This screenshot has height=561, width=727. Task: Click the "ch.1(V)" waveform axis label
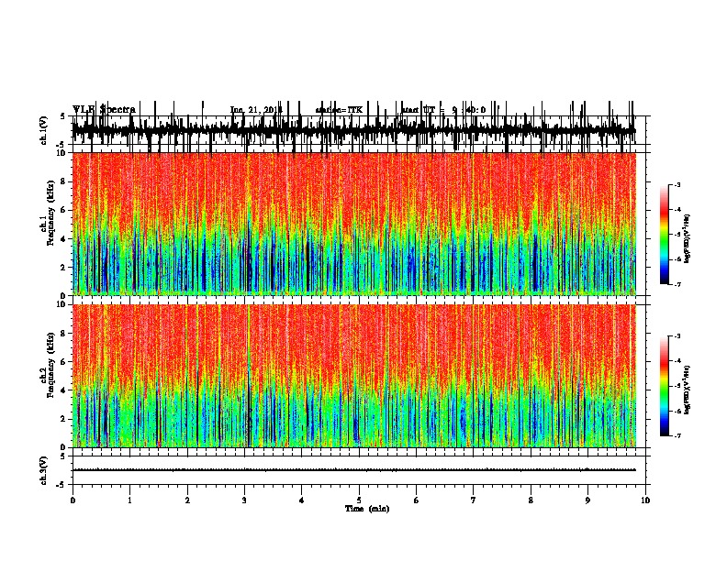pyautogui.click(x=43, y=130)
